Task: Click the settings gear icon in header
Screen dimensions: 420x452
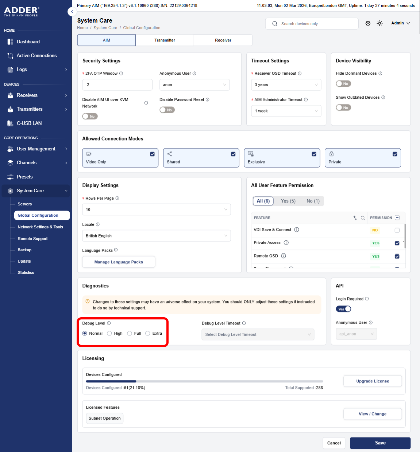Action: (368, 23)
